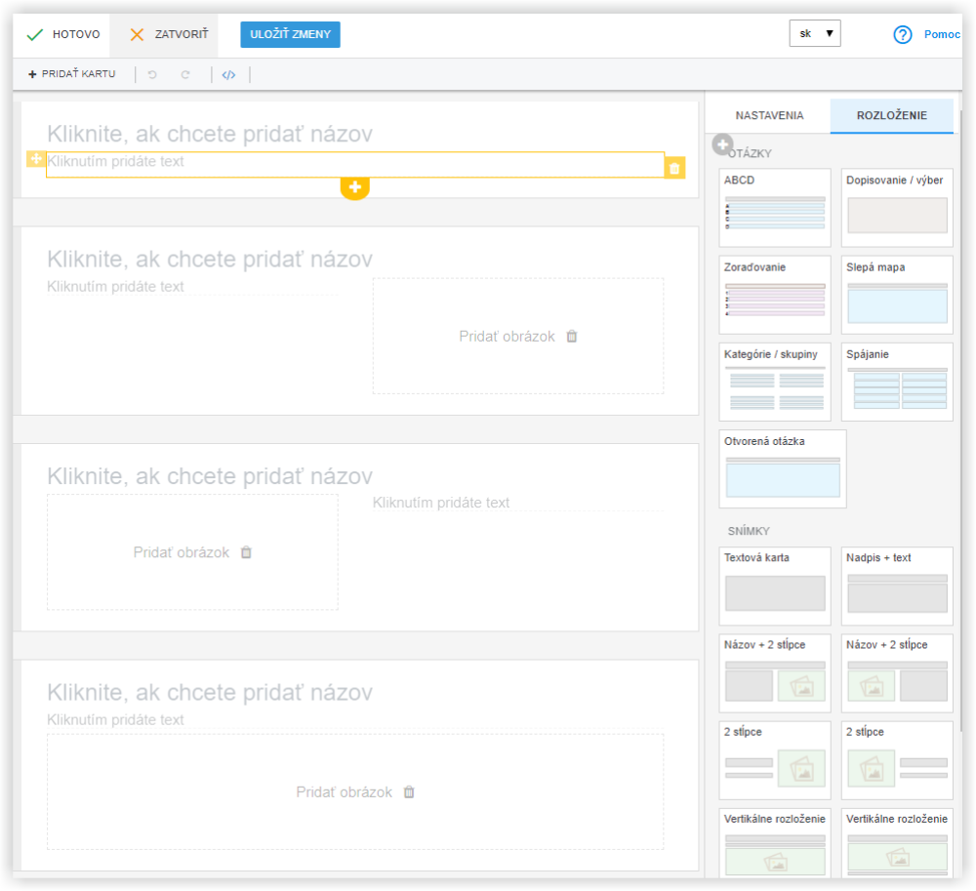The width and height of the screenshot is (976, 891).
Task: Select the Otvorená otázka layout
Action: click(783, 468)
